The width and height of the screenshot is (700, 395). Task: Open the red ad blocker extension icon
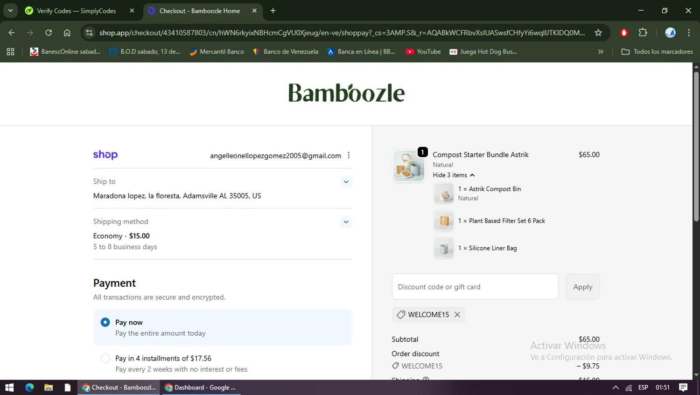[x=624, y=33]
